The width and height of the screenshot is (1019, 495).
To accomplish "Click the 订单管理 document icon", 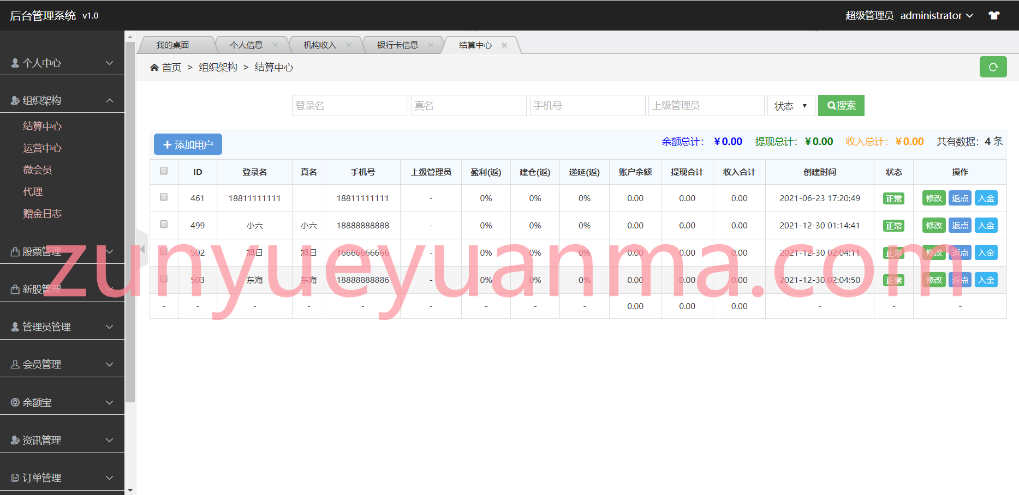I will tap(15, 478).
